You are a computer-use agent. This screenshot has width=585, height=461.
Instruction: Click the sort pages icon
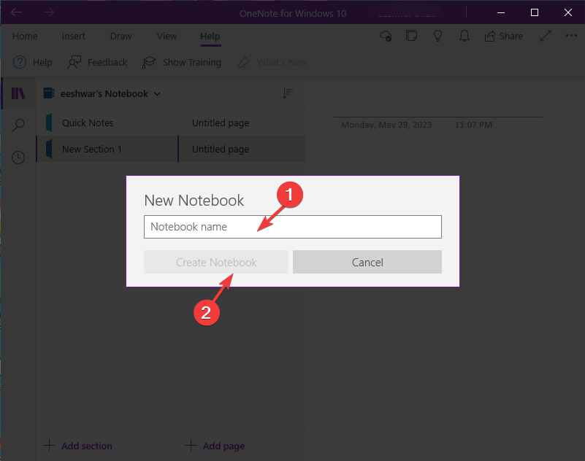[287, 93]
